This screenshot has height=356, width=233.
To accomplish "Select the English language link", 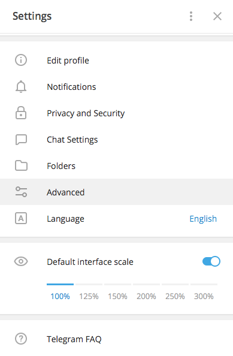I will click(x=203, y=219).
